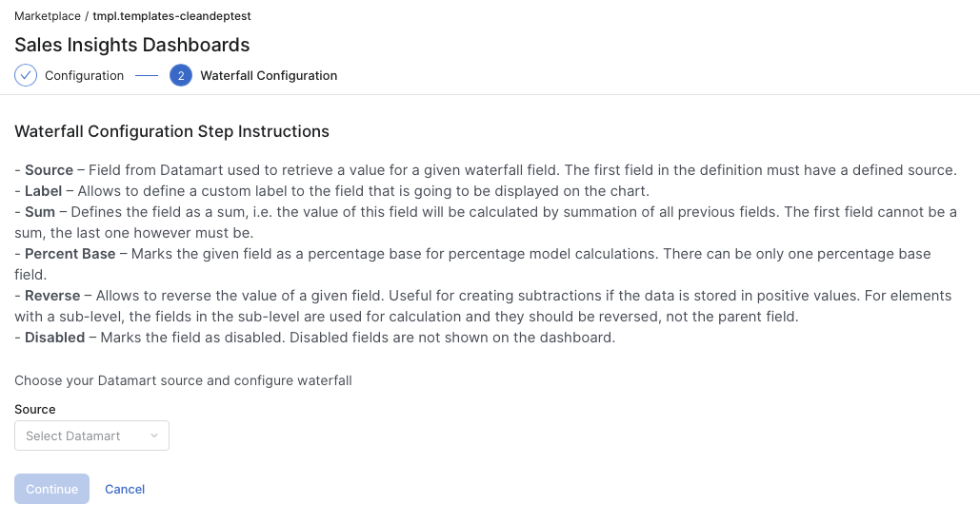The width and height of the screenshot is (980, 523).
Task: Click the Marketplace breadcrumb link
Action: 46,16
